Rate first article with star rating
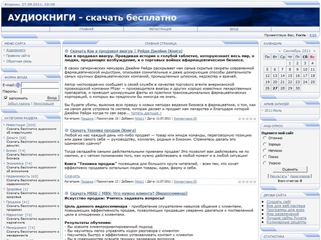The image size is (321, 240). tap(247, 118)
